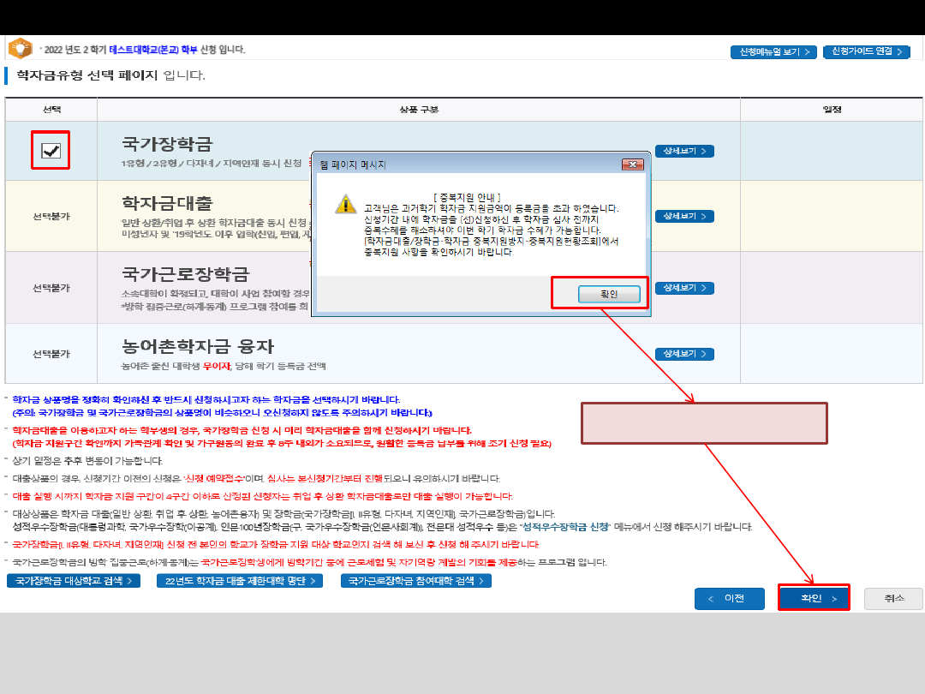Click the 선택불가 cell for 학자금대출
The height and width of the screenshot is (694, 925).
pos(51,216)
